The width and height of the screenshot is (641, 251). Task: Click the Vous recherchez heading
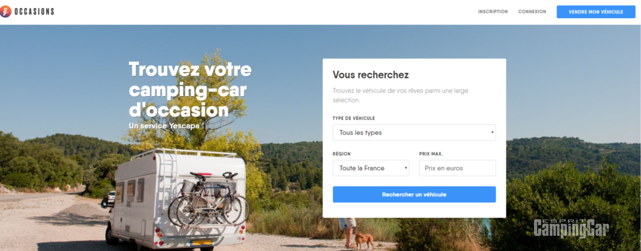pyautogui.click(x=371, y=75)
